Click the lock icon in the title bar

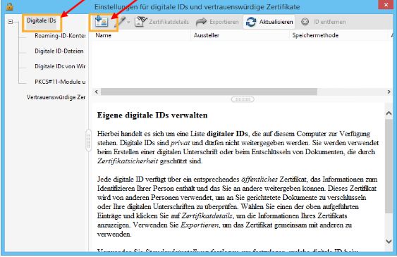pyautogui.click(x=9, y=6)
